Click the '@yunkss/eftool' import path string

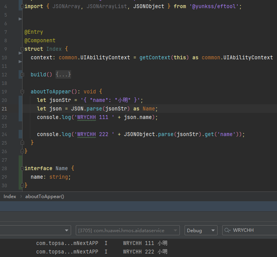pyautogui.click(x=214, y=6)
